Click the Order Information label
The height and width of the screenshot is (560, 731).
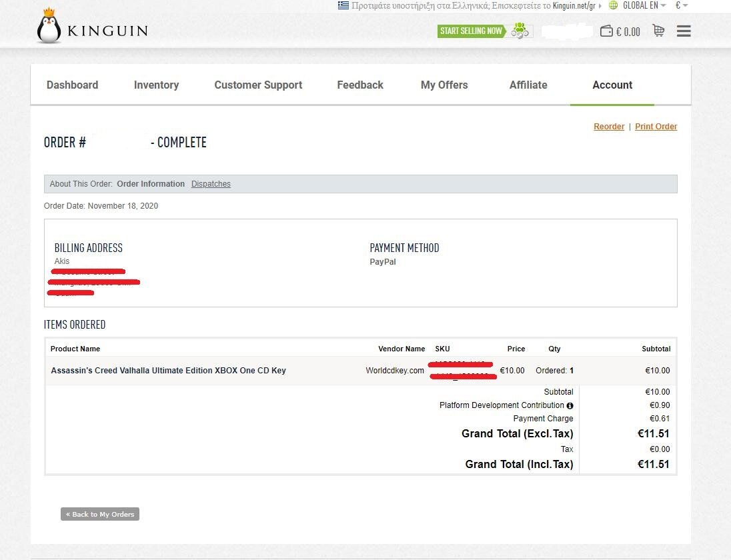151,183
